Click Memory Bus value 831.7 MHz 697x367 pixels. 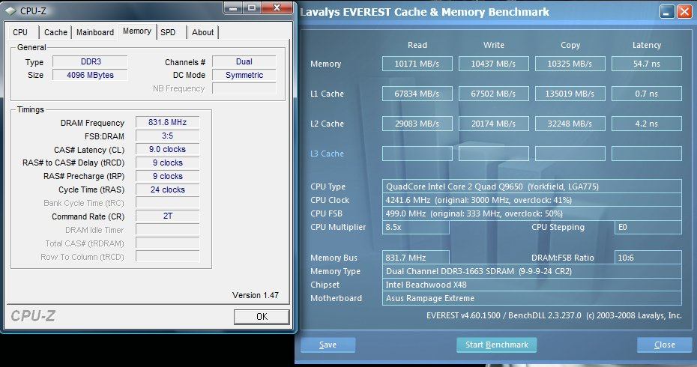tap(416, 258)
